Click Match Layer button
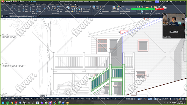The width and height of the screenshot is (187, 105). 85,12
